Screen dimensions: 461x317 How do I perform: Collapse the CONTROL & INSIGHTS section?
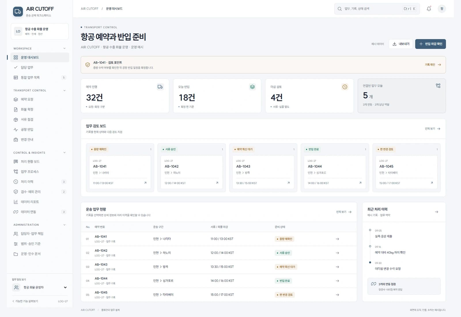64,153
